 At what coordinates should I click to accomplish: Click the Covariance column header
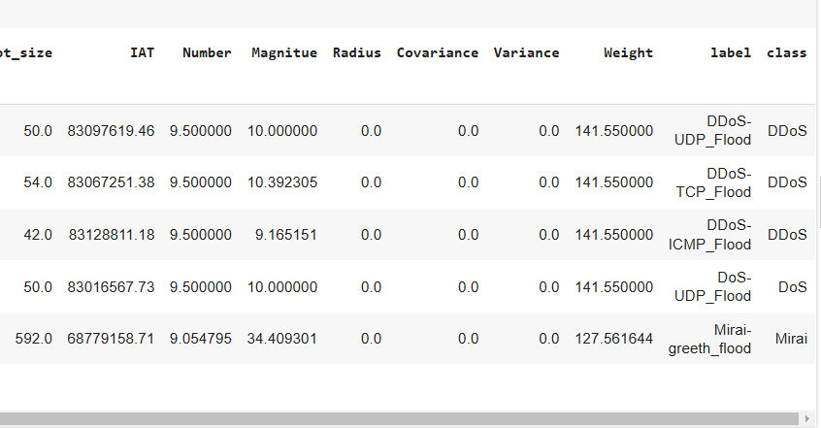437,52
